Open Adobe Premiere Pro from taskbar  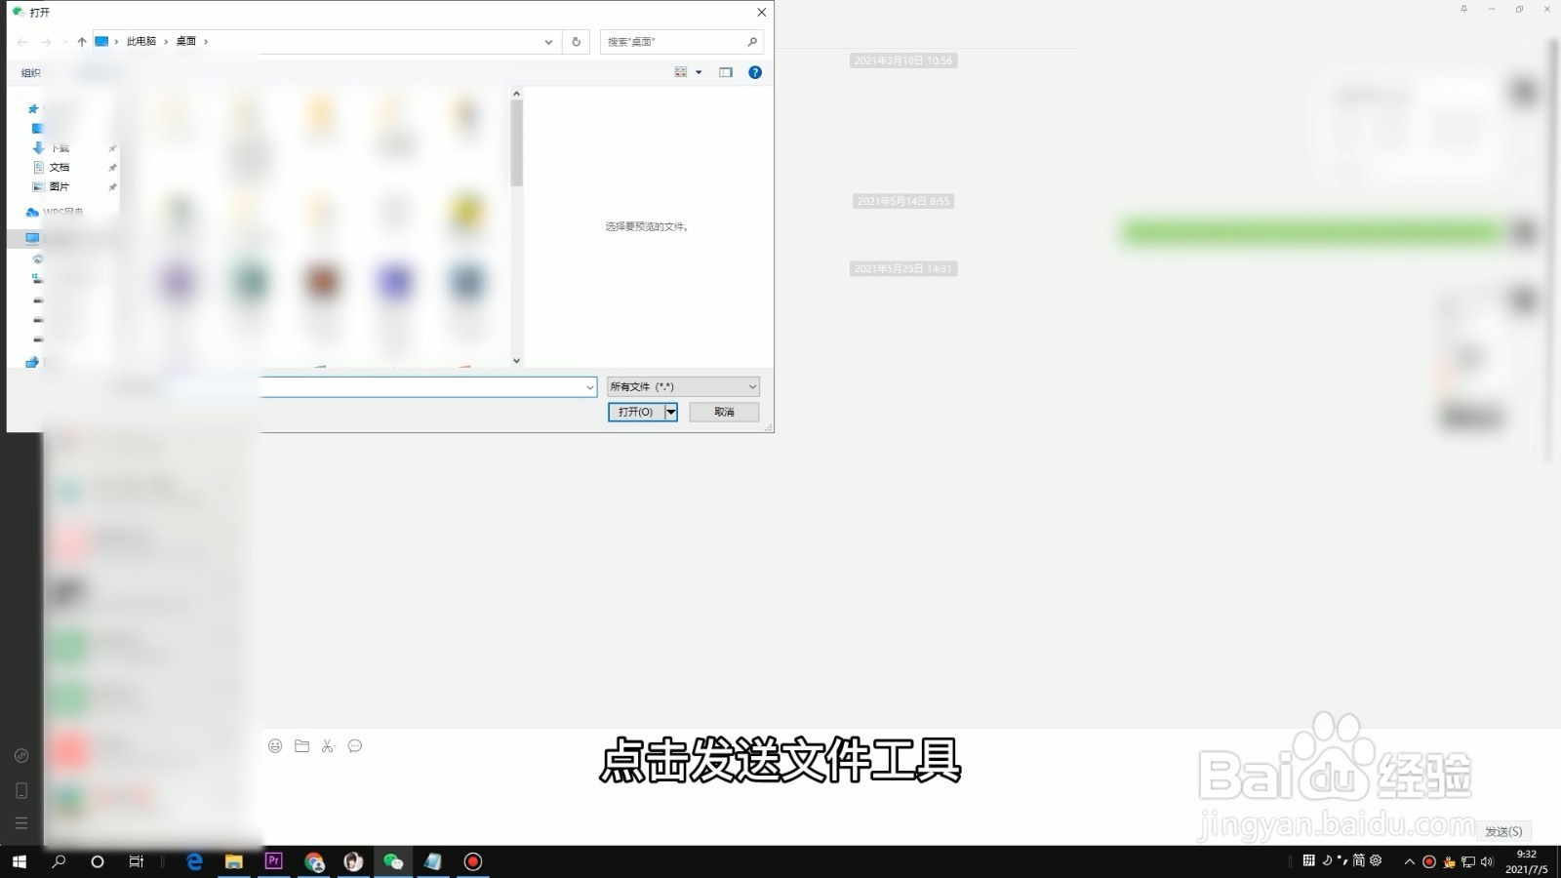coord(274,861)
